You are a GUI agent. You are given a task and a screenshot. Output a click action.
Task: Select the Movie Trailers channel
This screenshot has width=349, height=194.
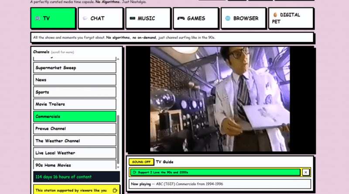[x=75, y=104]
